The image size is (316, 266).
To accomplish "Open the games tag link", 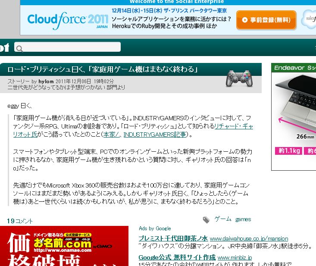I will [243, 219].
